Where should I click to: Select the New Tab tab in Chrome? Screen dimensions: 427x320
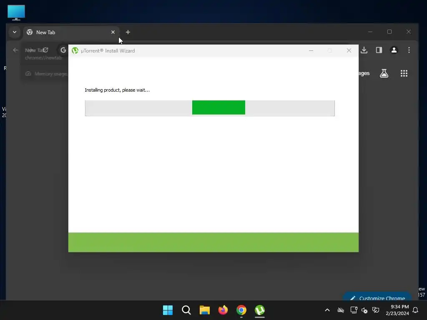click(x=71, y=32)
